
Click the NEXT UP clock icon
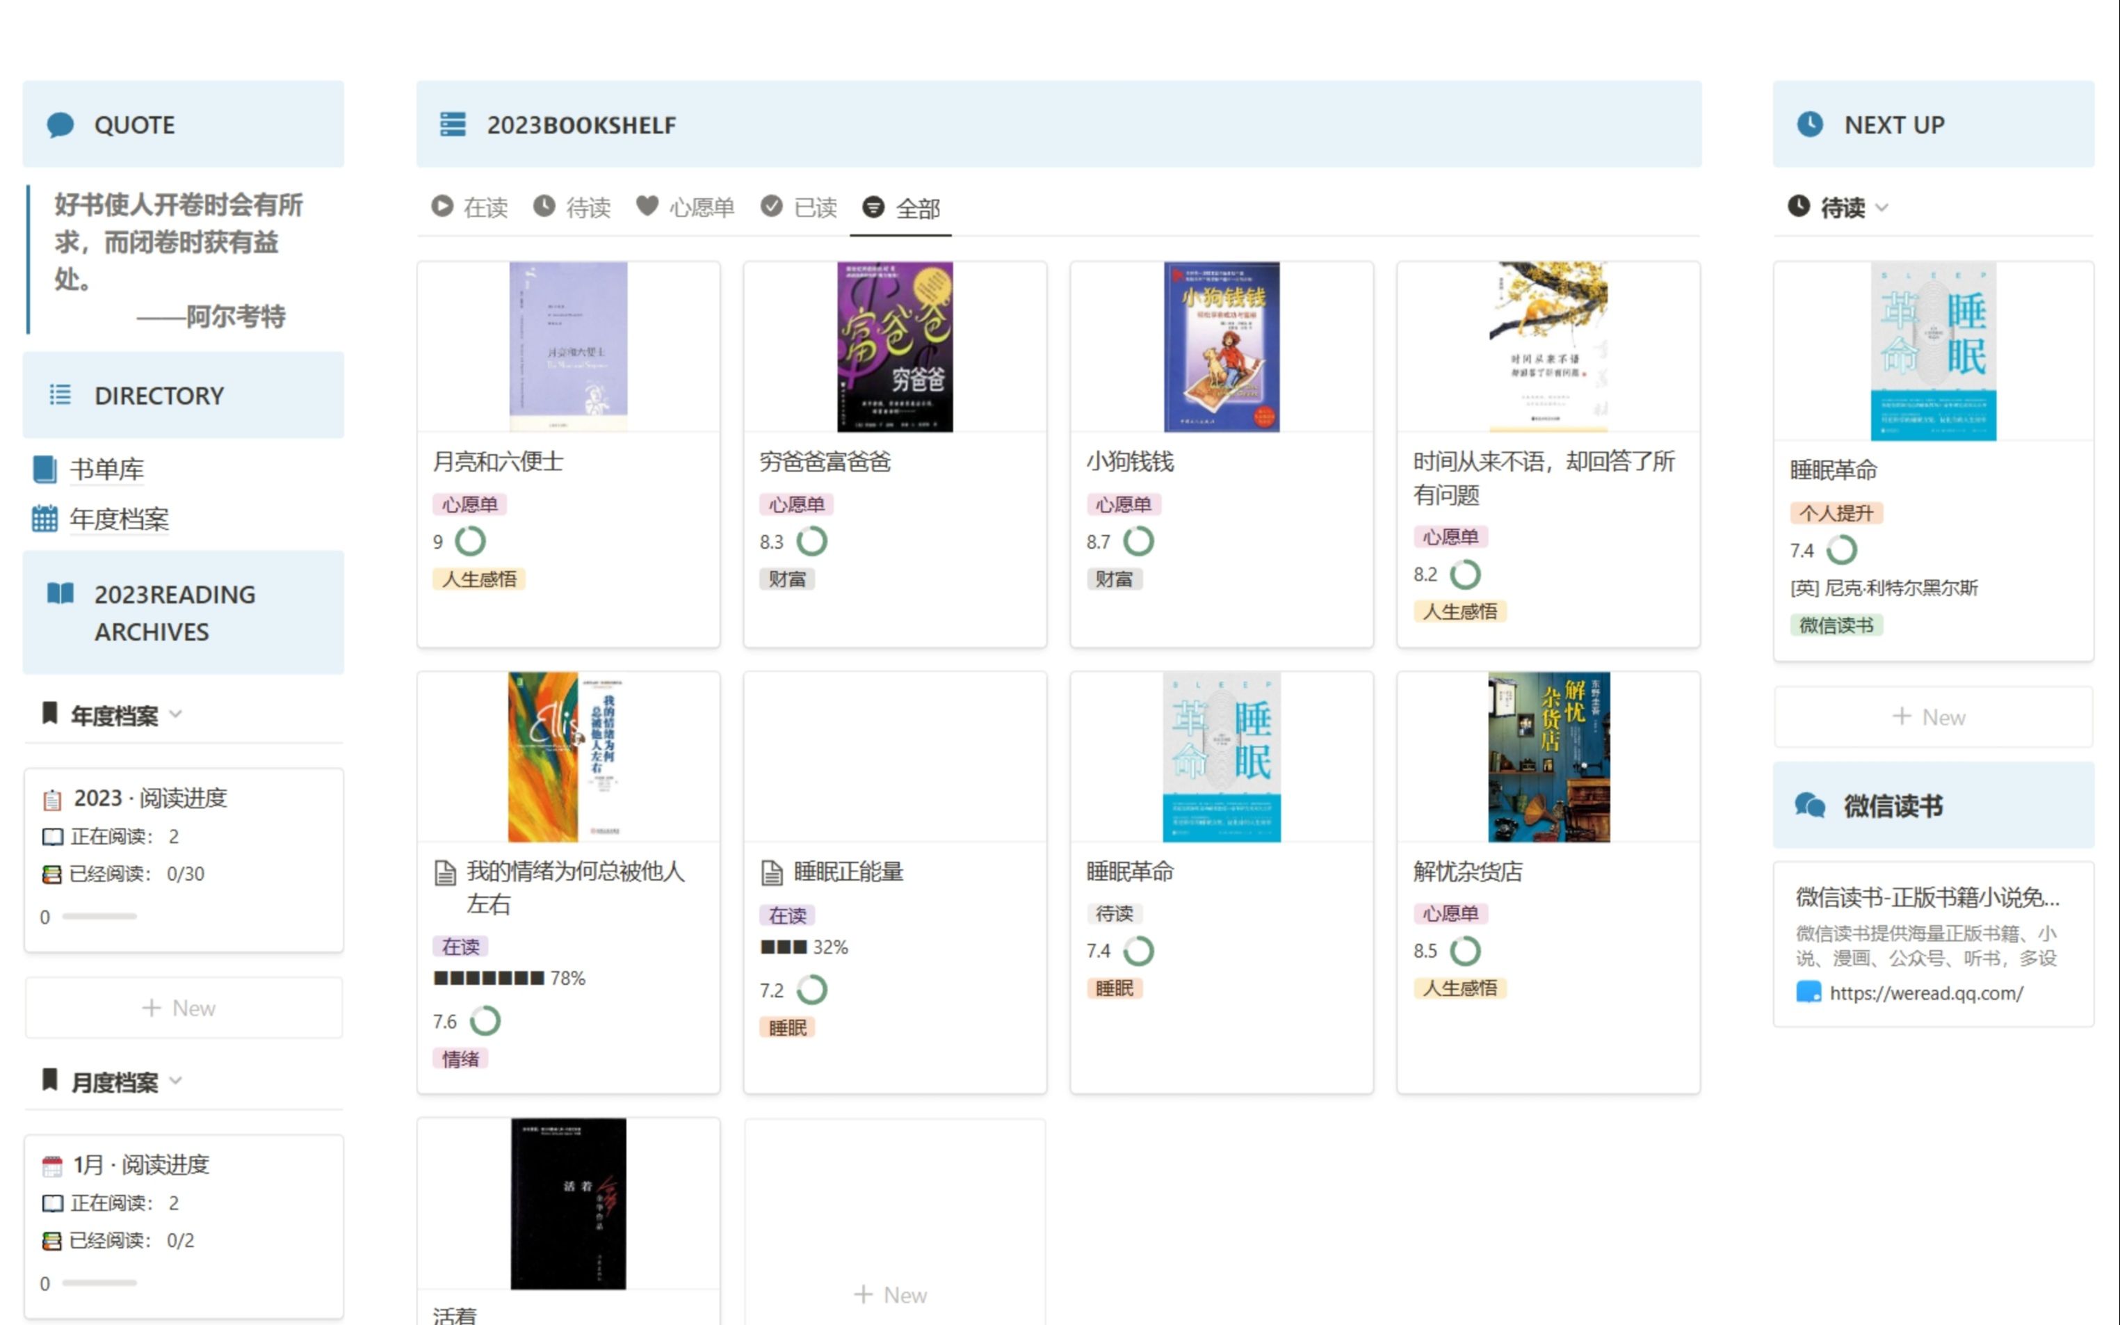pos(1809,125)
